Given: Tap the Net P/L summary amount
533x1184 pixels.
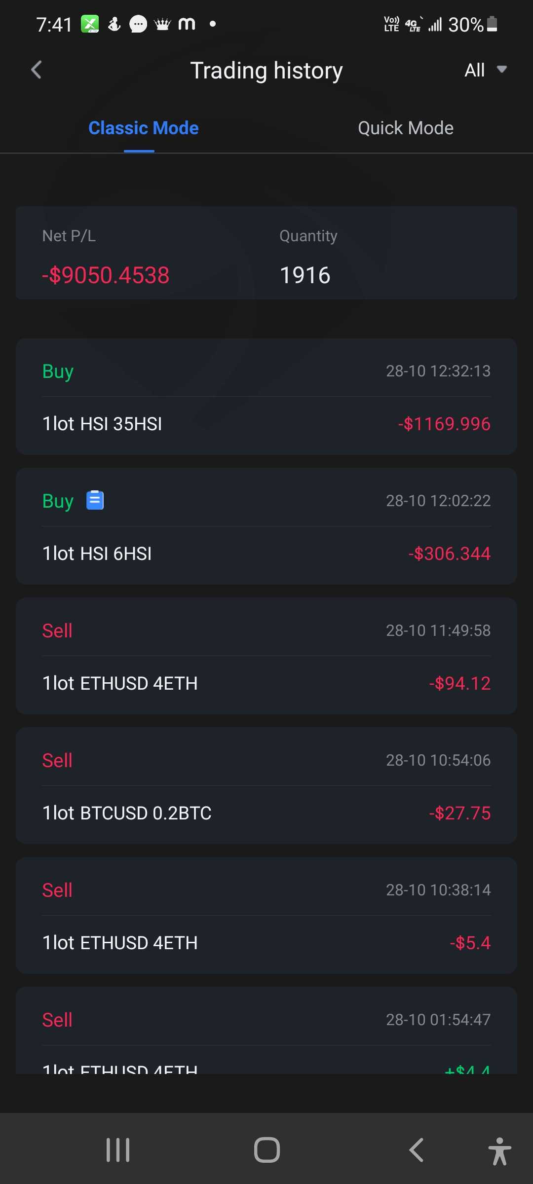Looking at the screenshot, I should coord(106,275).
